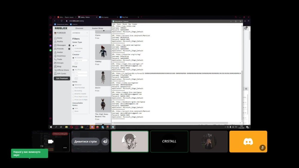The width and height of the screenshot is (299, 168).
Task: Open Blog in the Roblox sidebar
Action: 58,67
